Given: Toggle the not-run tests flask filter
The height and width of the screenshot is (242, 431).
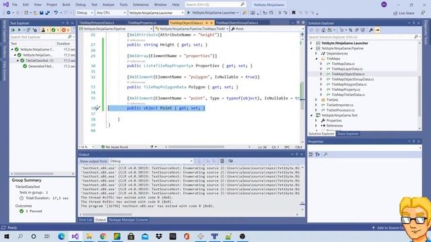Looking at the screenshot, I should (x=45, y=30).
